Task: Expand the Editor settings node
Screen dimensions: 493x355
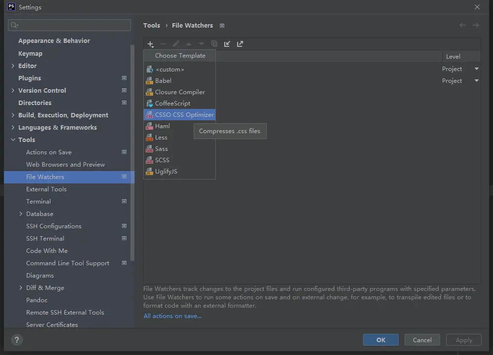Action: tap(13, 66)
